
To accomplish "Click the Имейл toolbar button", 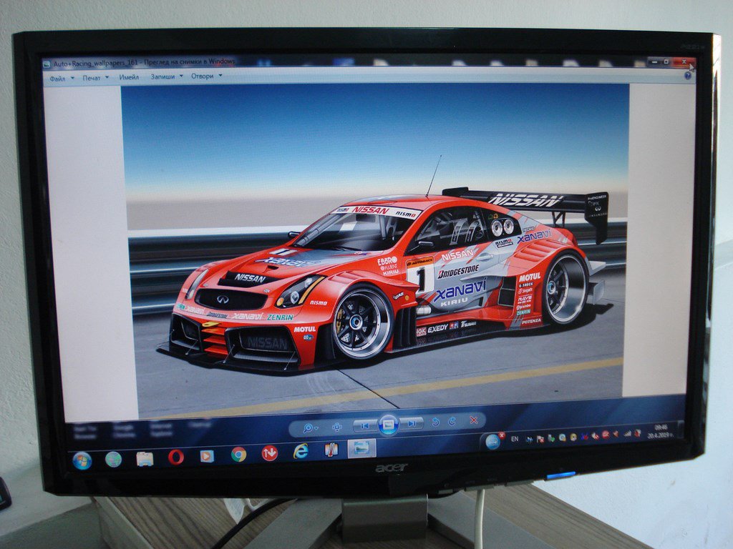I will [x=129, y=77].
